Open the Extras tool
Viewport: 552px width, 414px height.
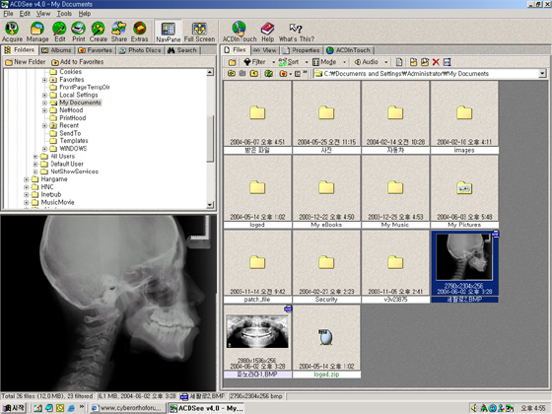pos(139,32)
